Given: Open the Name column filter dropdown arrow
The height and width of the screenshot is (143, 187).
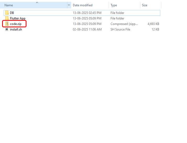Looking at the screenshot, I should click(69, 5).
